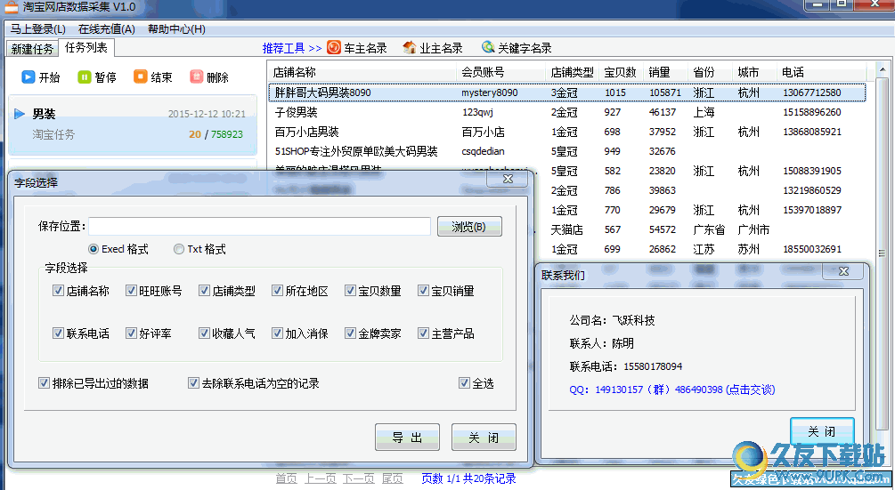The height and width of the screenshot is (490, 895).
Task: Click the csqdedian account cell
Action: [483, 151]
